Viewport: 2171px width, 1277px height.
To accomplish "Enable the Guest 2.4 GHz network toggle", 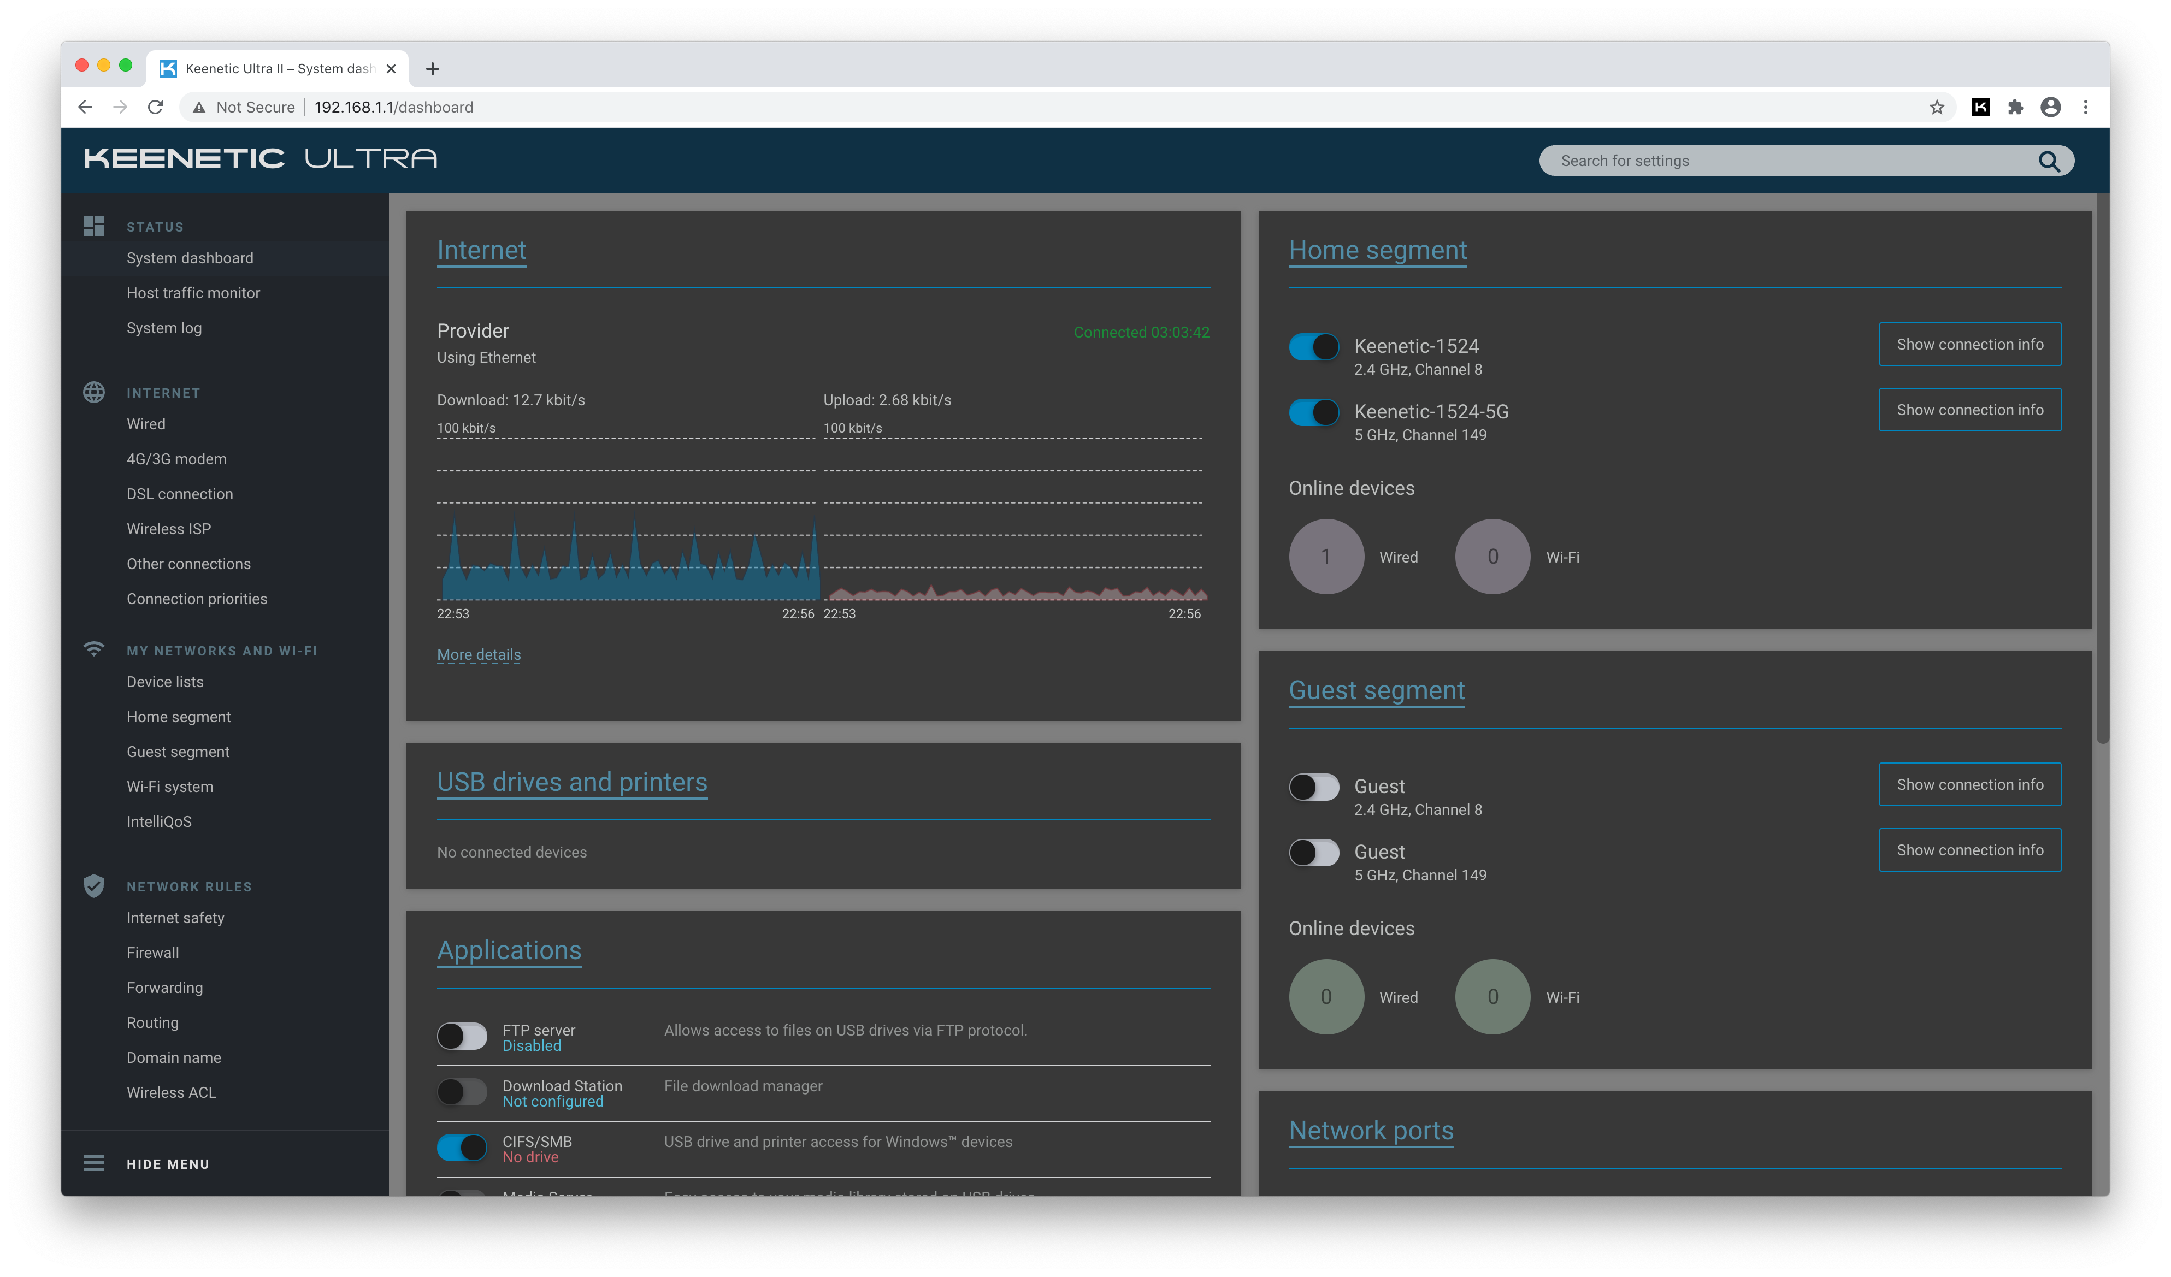I will [x=1314, y=787].
